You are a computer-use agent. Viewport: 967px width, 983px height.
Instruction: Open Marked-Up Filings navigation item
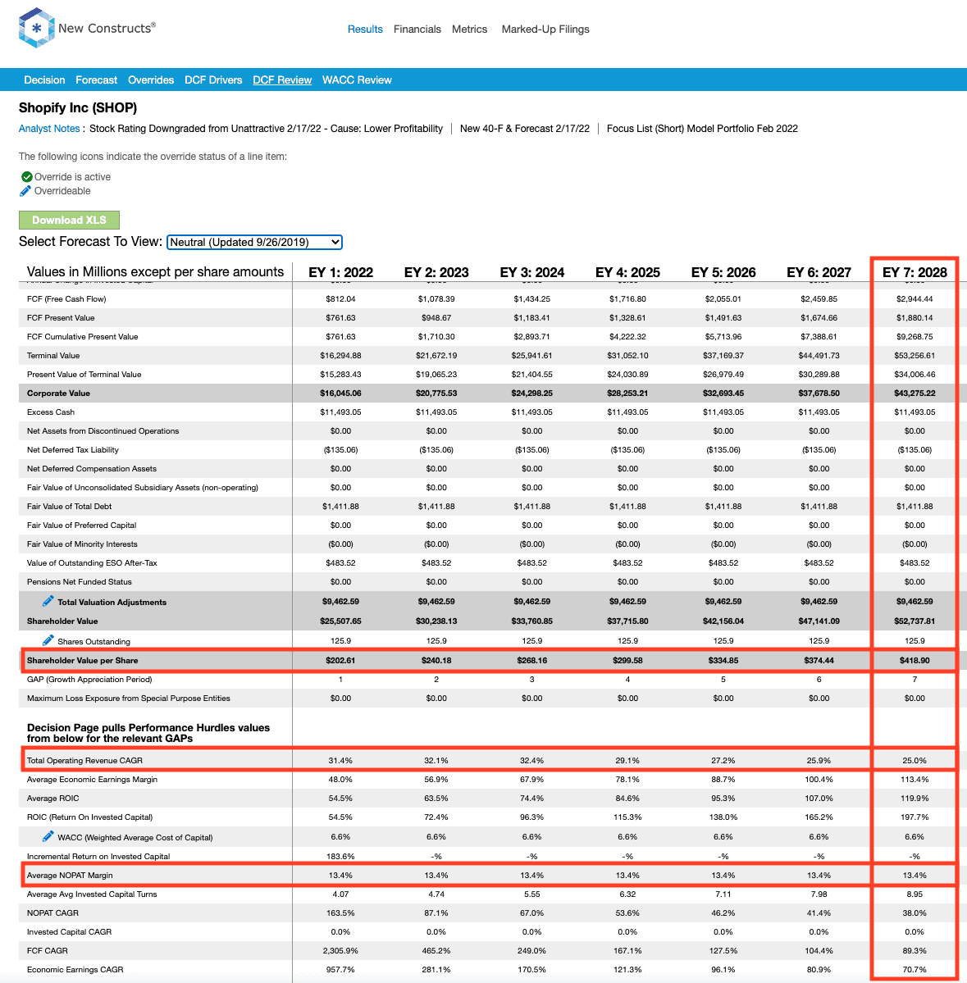545,29
